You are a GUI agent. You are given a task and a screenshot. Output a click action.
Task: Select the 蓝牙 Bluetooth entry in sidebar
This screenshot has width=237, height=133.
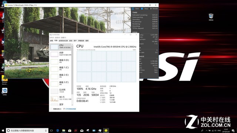click(x=61, y=104)
